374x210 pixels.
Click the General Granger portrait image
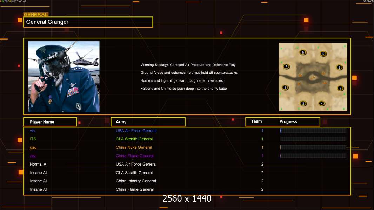click(x=64, y=77)
